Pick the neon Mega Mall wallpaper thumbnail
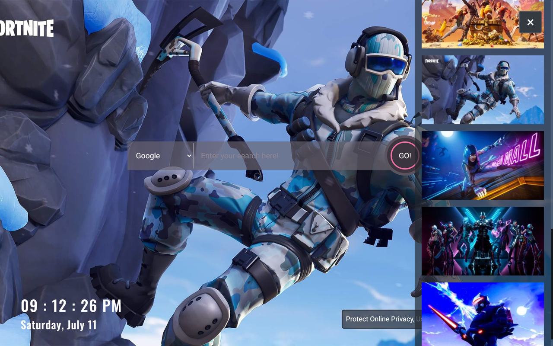 click(483, 166)
